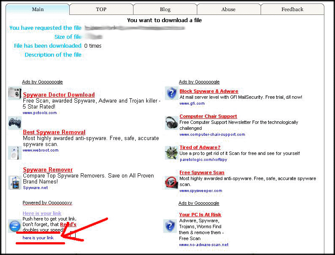
Task: Click the bug icon beside Tired of Adware
Action: 172,153
